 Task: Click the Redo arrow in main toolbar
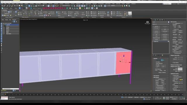pos(5,6)
